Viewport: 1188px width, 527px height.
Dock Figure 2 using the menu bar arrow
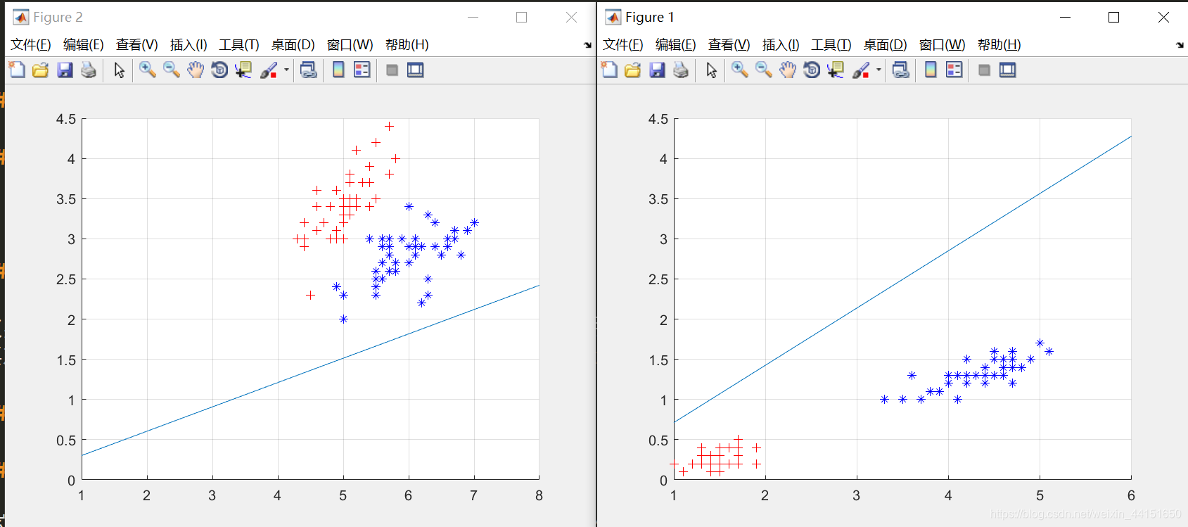click(588, 45)
